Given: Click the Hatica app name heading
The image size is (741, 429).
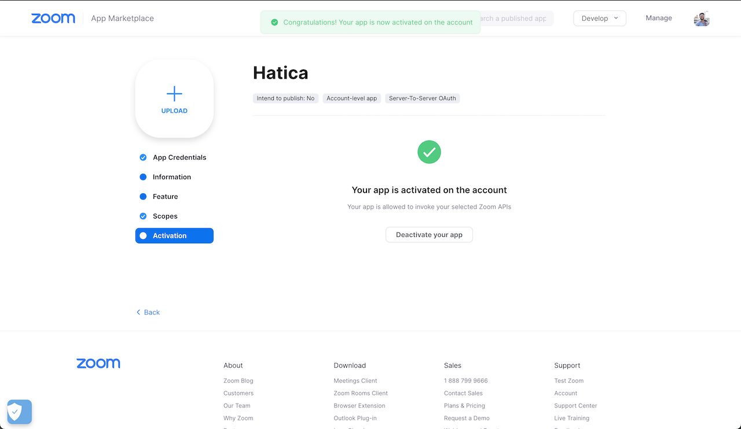Looking at the screenshot, I should tap(281, 73).
